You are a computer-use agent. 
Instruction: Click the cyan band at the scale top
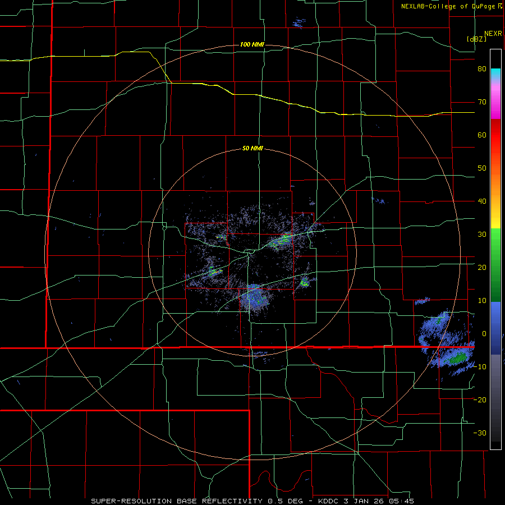pyautogui.click(x=495, y=74)
